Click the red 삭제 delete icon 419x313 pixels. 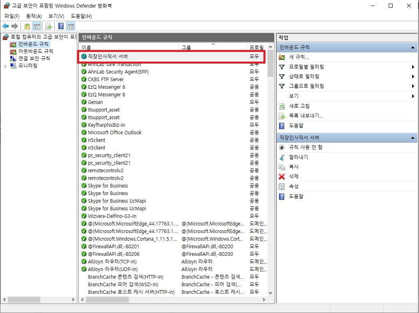pos(281,177)
